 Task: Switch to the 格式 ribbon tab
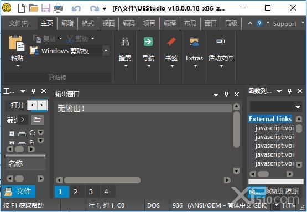click(x=88, y=23)
